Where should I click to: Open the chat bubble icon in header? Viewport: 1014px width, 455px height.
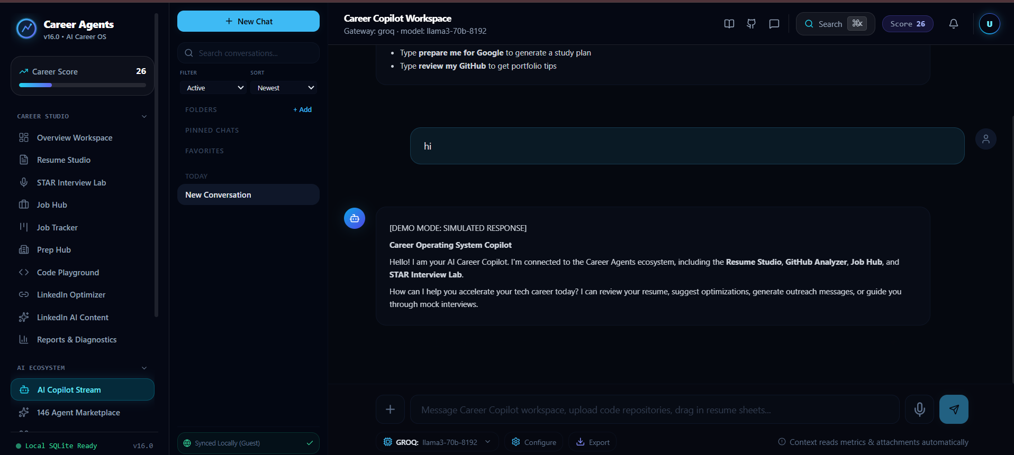(x=774, y=24)
